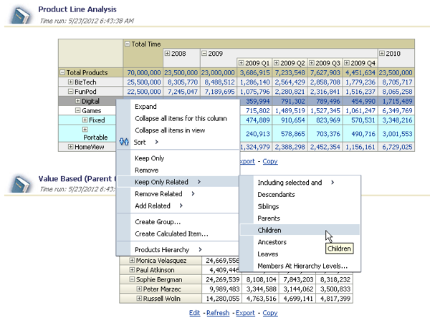Expand Russell Wolin row

139,299
